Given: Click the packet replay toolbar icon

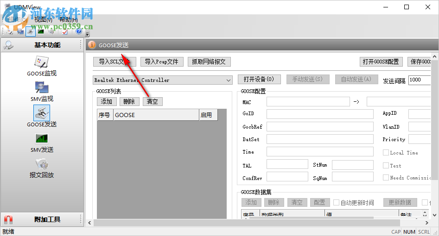Looking at the screenshot, I should coord(51,31).
